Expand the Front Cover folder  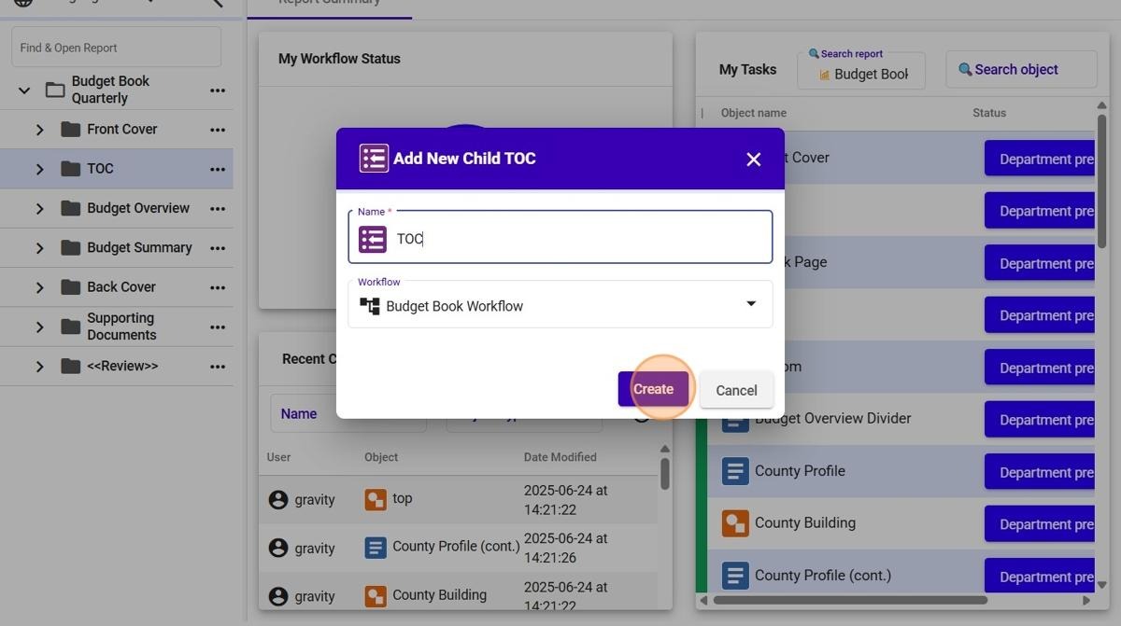pos(39,130)
